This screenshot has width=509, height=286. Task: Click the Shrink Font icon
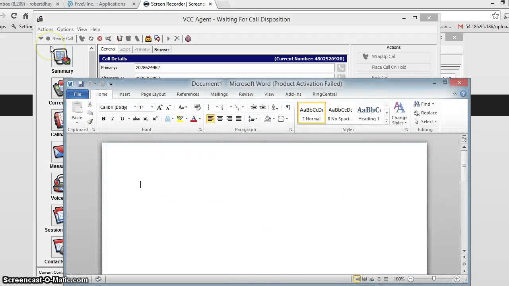tap(168, 107)
